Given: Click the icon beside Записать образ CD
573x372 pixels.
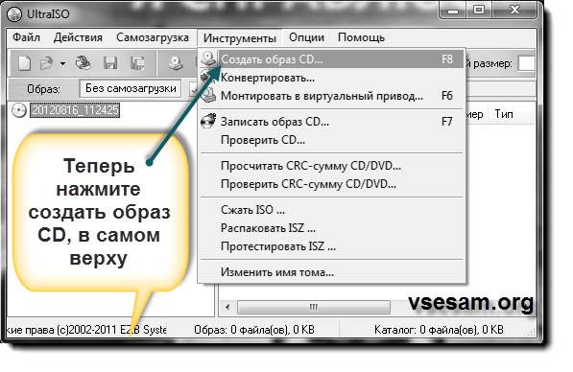Looking at the screenshot, I should (x=208, y=121).
